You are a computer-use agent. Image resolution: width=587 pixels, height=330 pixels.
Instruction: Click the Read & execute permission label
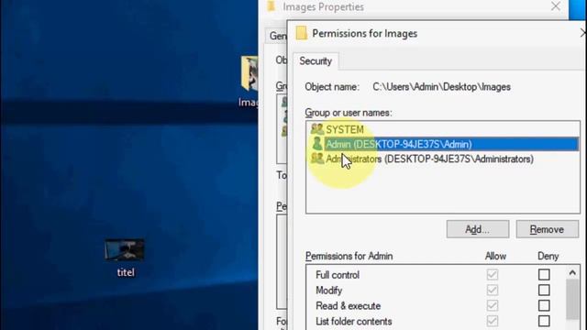point(349,305)
